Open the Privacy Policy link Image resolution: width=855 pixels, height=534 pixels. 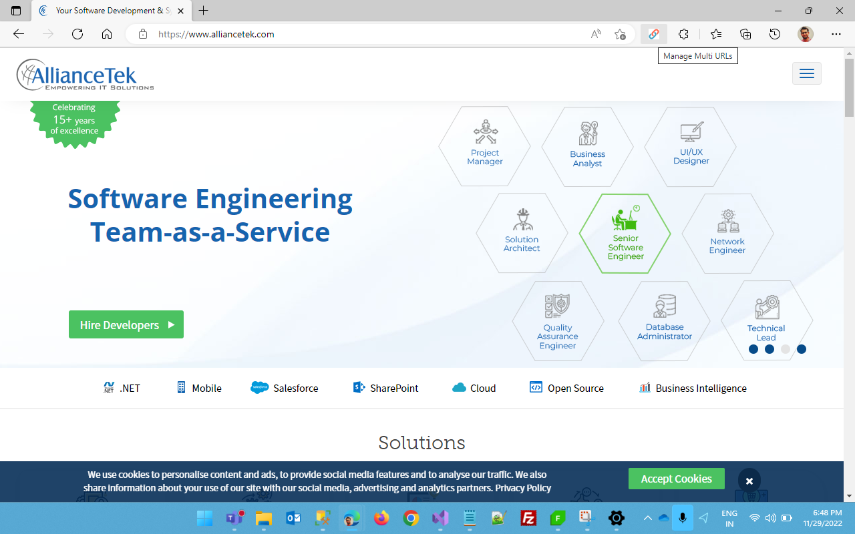pos(522,488)
